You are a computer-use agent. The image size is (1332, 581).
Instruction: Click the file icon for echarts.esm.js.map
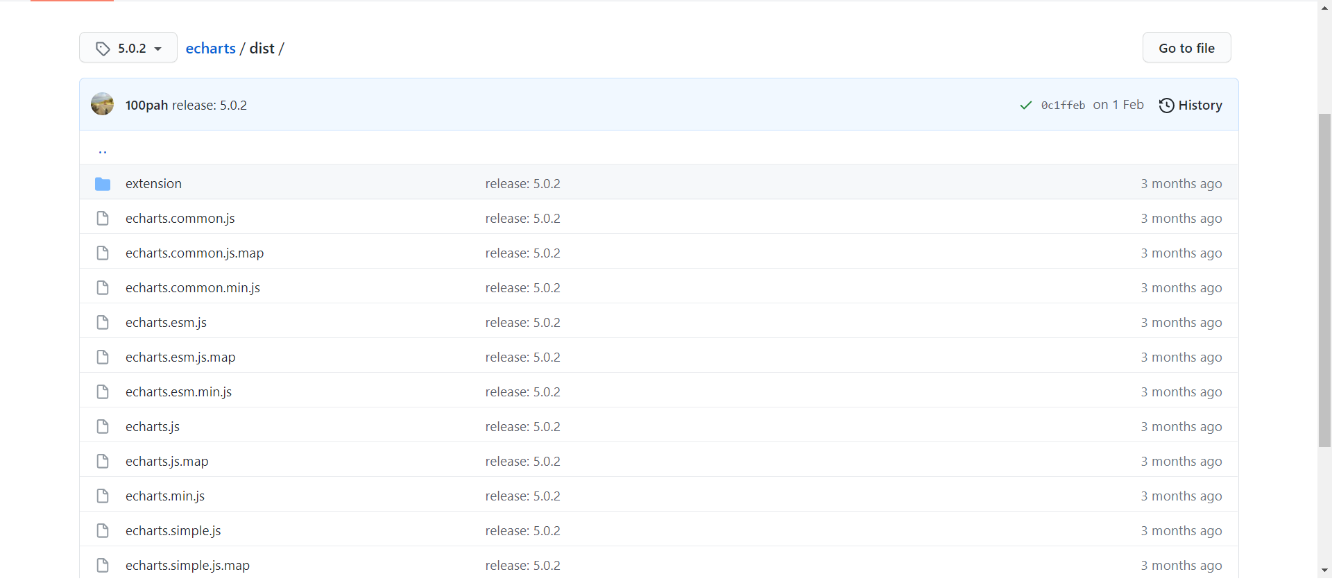coord(103,357)
